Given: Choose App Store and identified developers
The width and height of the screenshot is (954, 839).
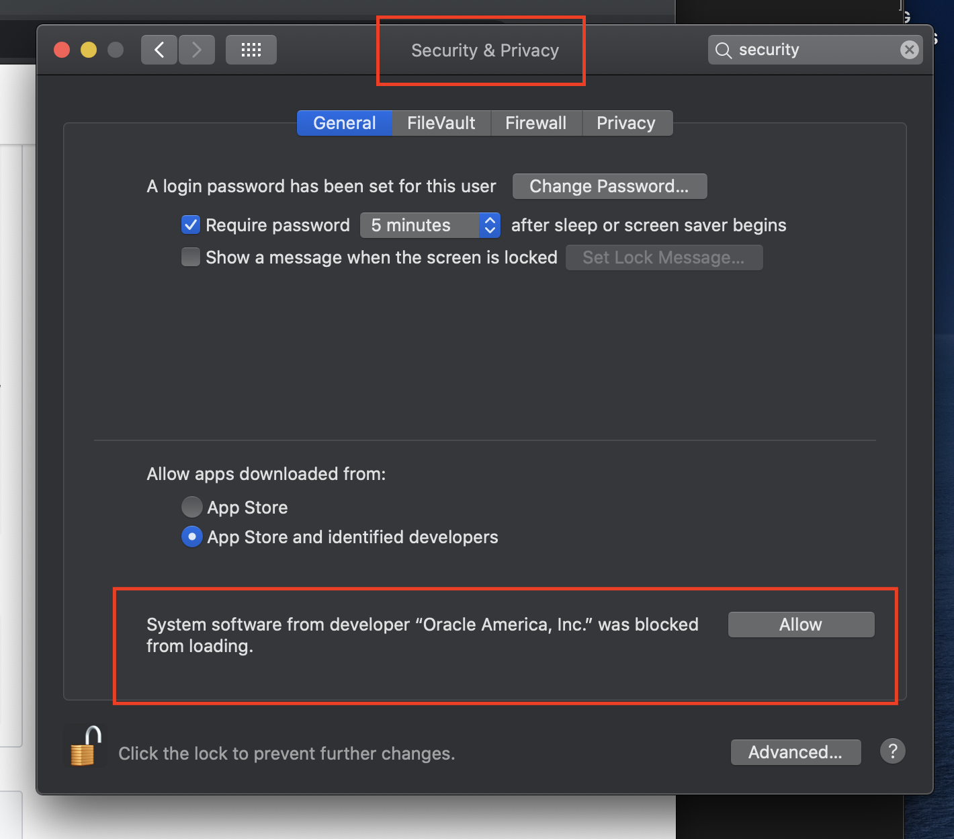Looking at the screenshot, I should coord(192,536).
